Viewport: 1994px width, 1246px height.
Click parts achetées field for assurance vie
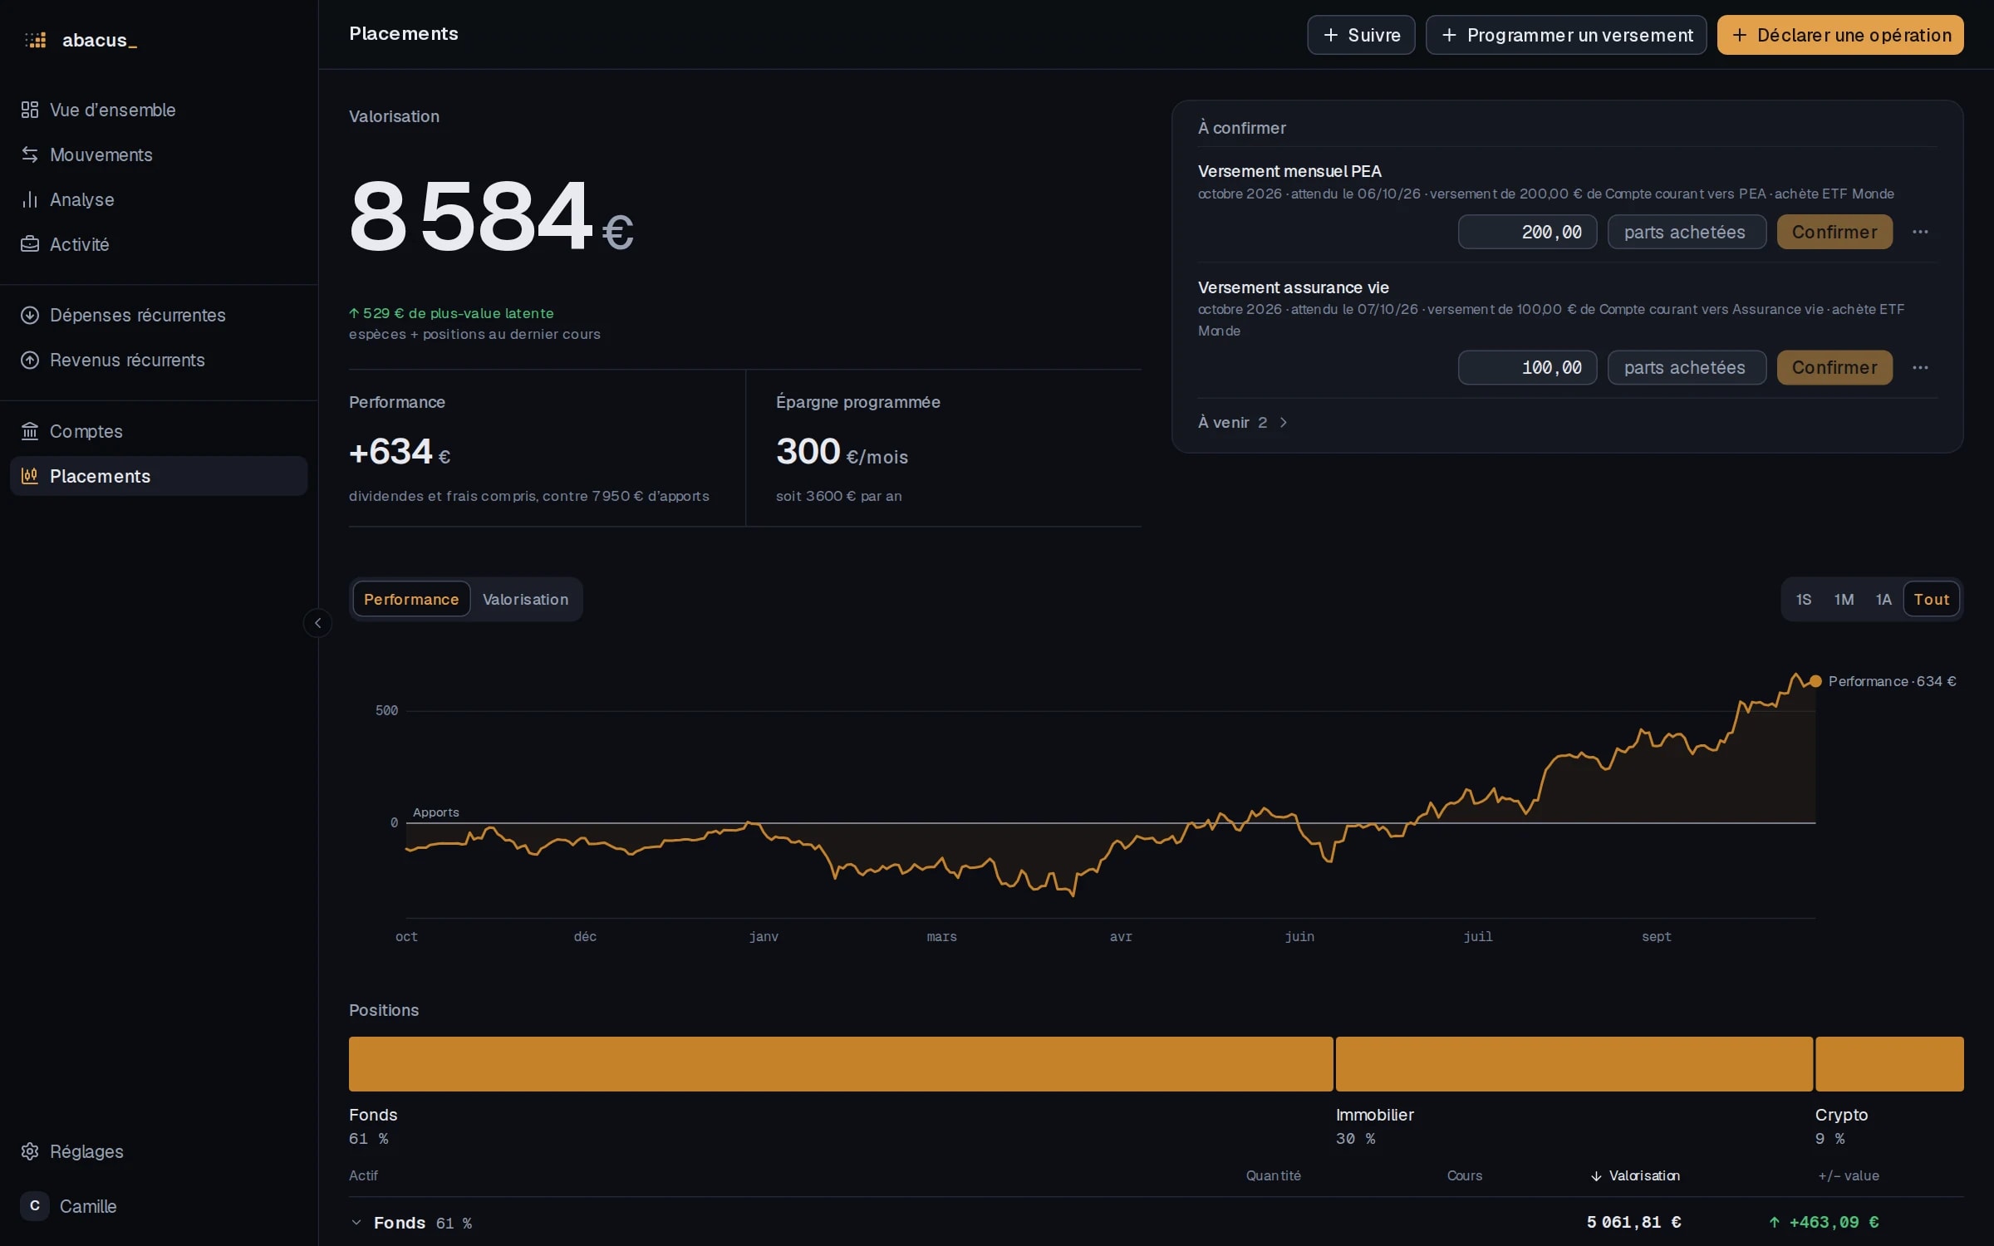coord(1687,367)
